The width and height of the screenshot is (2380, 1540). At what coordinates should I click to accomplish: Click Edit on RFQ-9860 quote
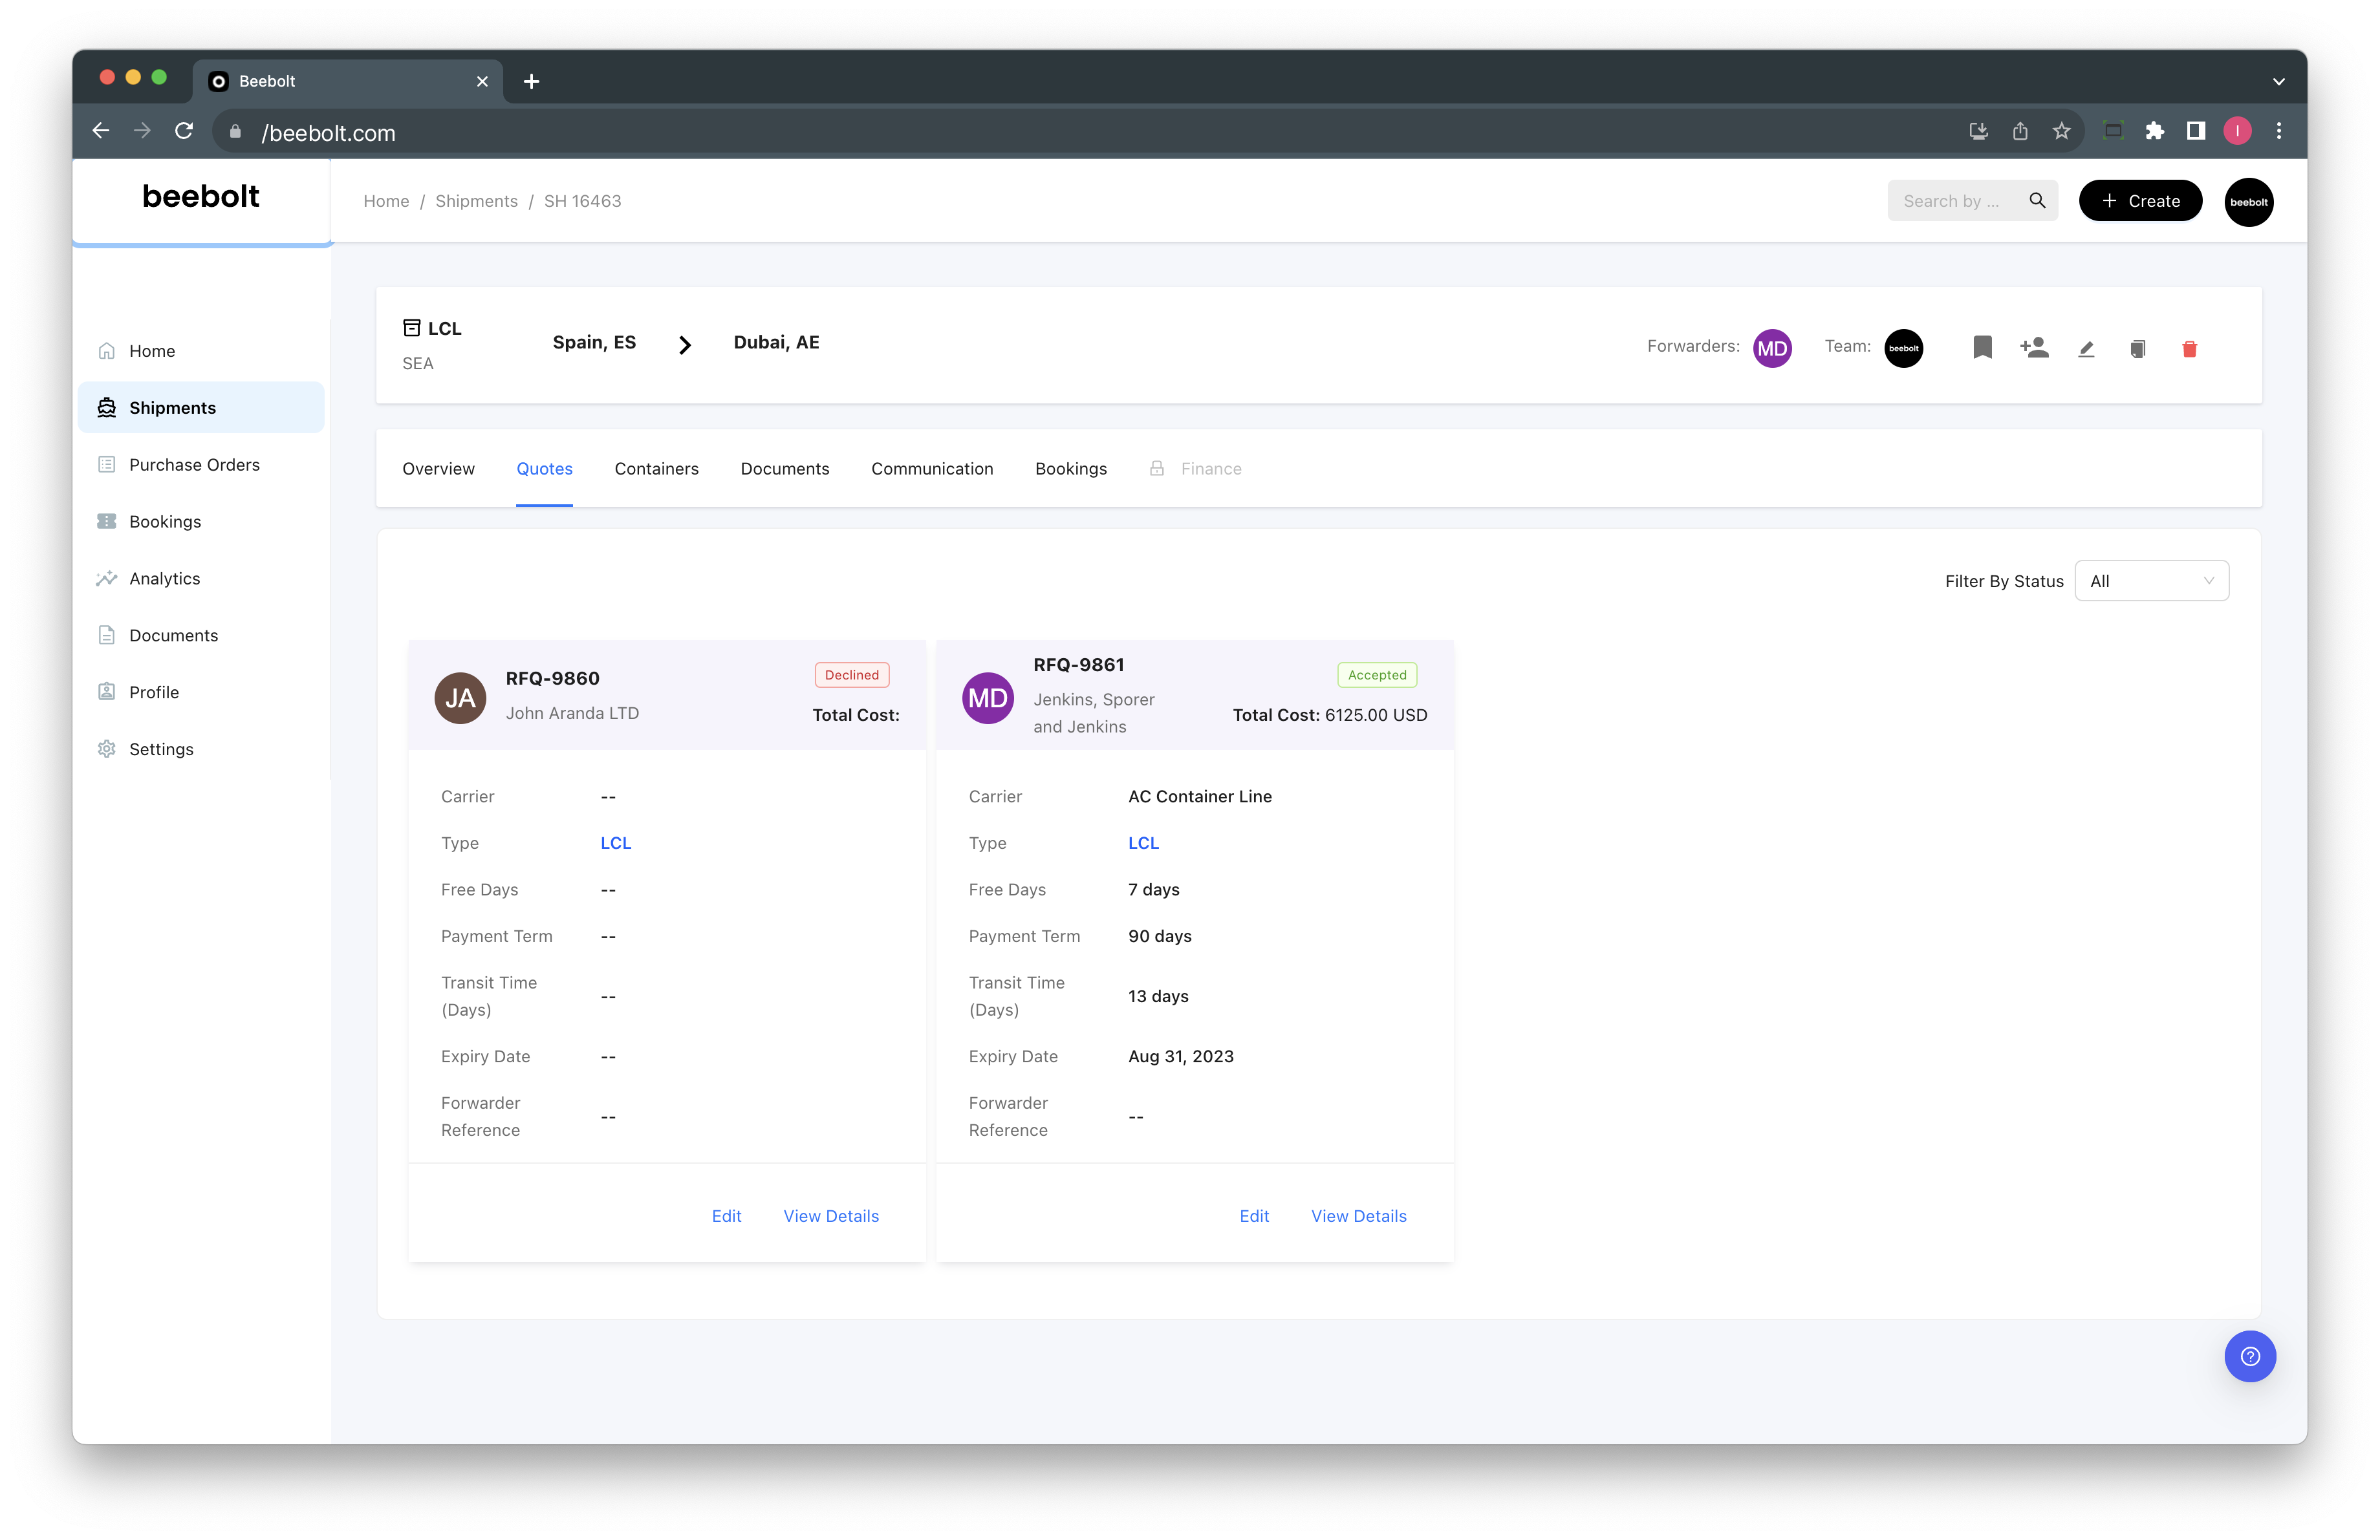tap(726, 1216)
